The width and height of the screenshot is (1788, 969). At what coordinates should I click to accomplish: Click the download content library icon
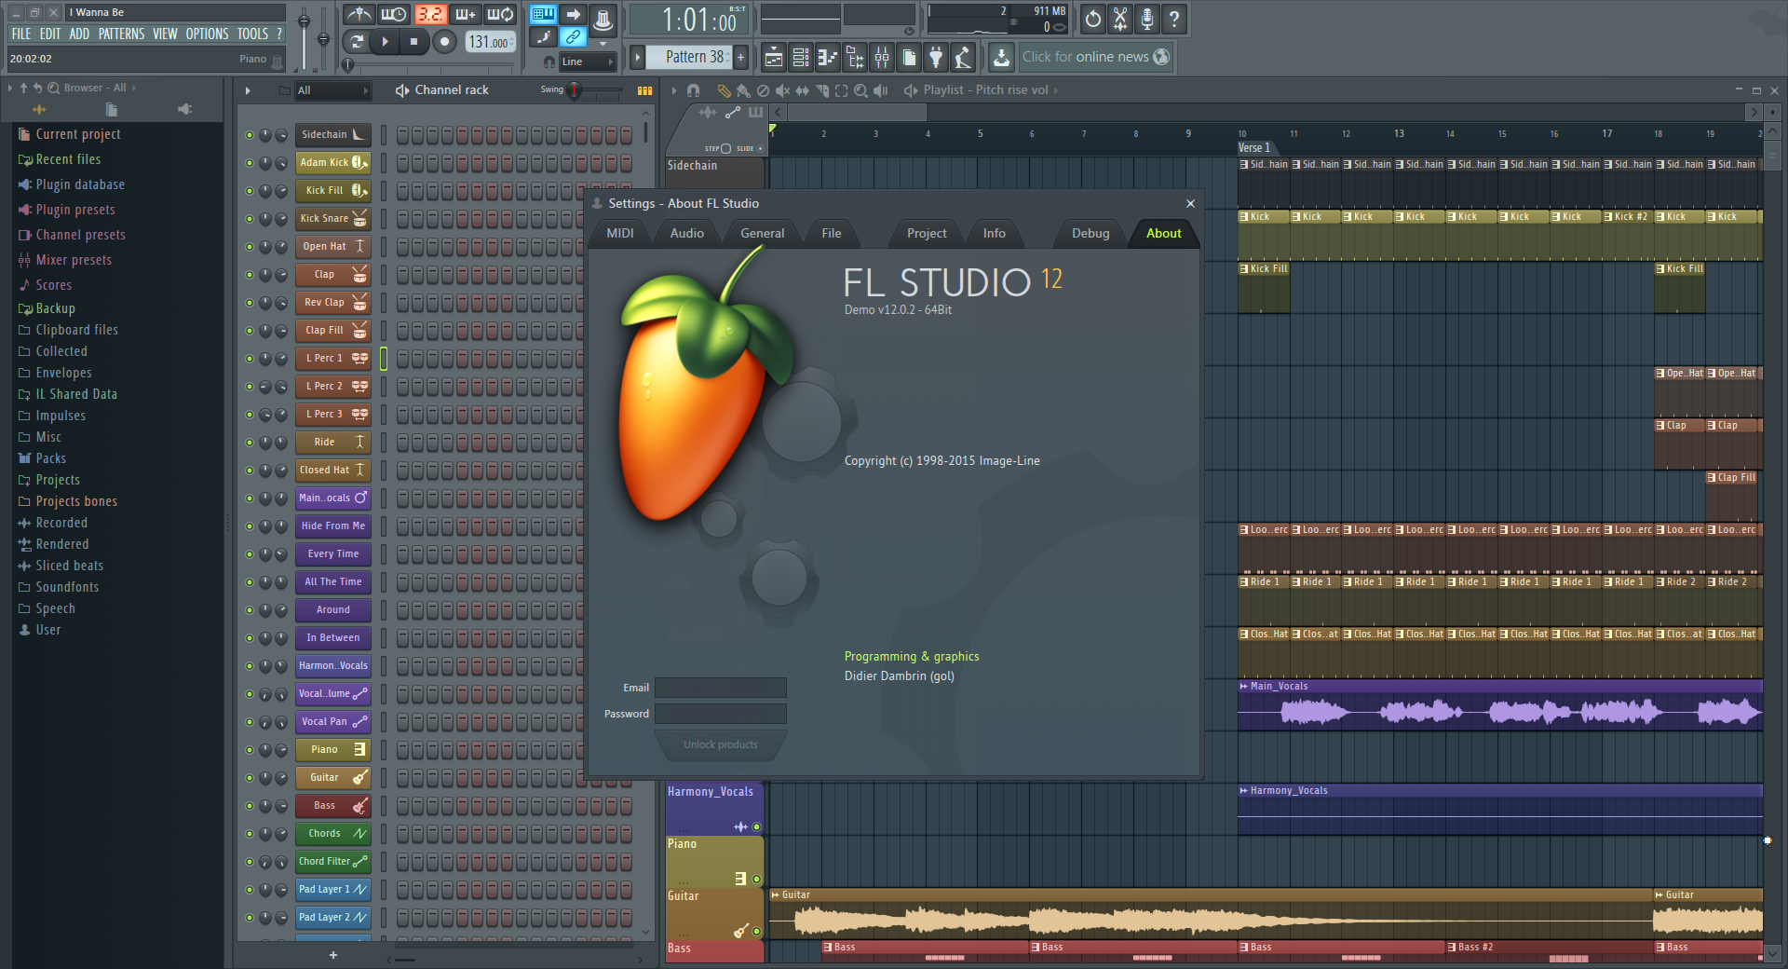(x=1001, y=58)
